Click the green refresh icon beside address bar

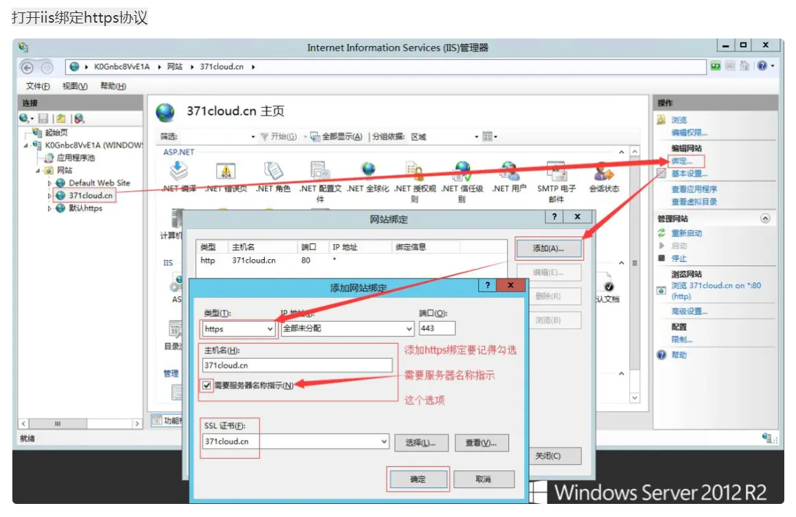click(x=716, y=66)
